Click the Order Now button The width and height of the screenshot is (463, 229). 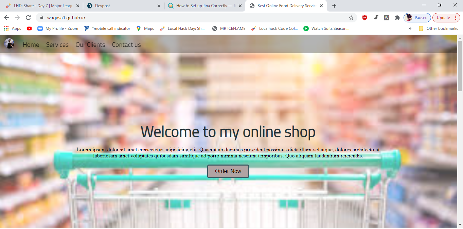click(228, 171)
